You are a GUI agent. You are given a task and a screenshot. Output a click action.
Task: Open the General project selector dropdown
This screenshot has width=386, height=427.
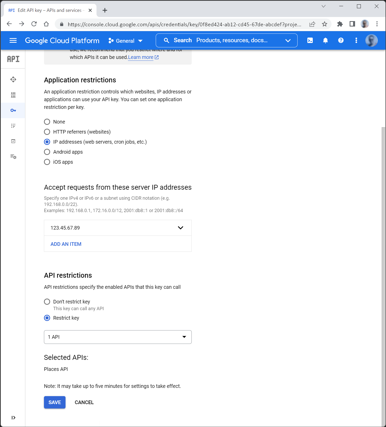point(125,41)
